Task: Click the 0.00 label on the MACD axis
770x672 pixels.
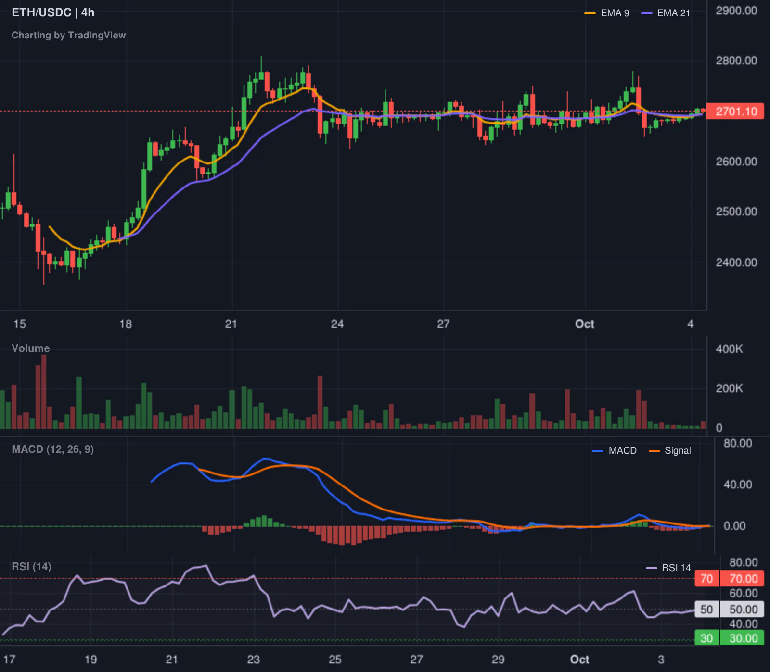Action: pyautogui.click(x=735, y=526)
